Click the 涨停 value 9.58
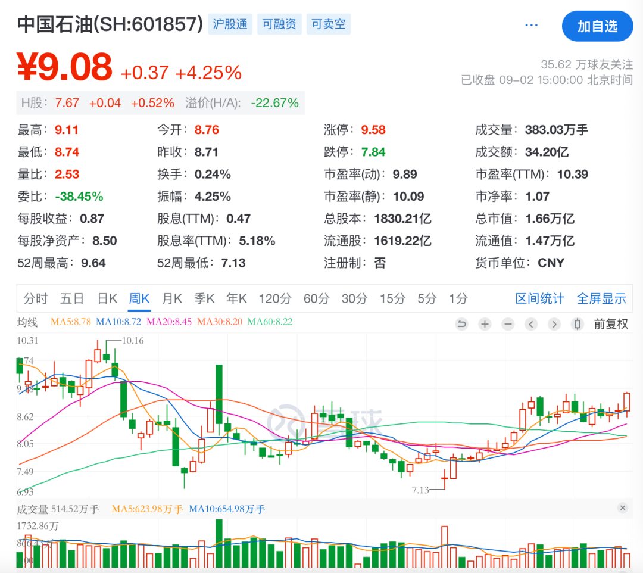Viewport: 643px width, 573px height. point(373,130)
